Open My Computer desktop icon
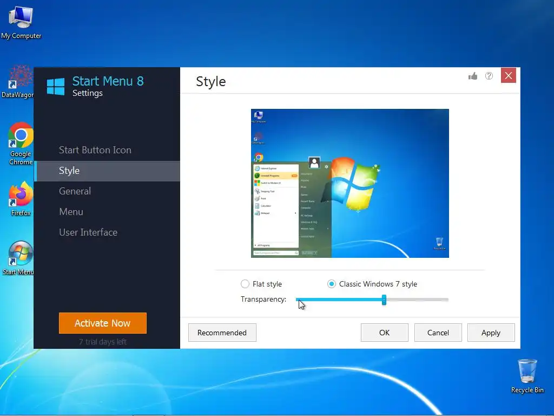 [21, 23]
